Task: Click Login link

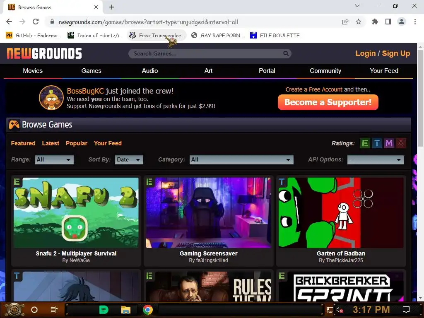Action: pos(366,53)
